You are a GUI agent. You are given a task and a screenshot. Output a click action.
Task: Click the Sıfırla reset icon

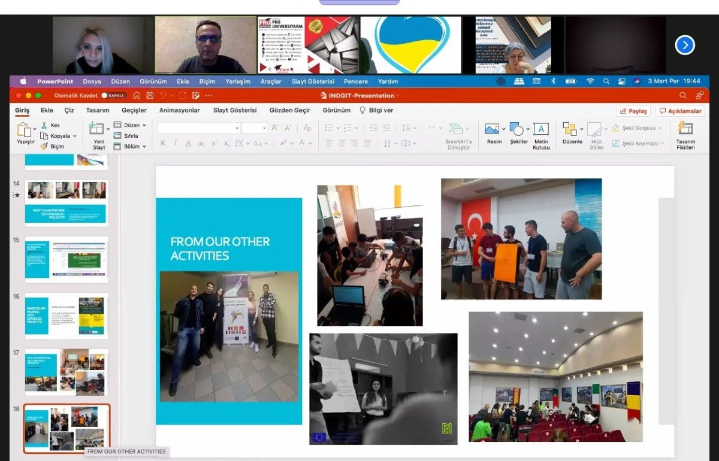coord(117,136)
